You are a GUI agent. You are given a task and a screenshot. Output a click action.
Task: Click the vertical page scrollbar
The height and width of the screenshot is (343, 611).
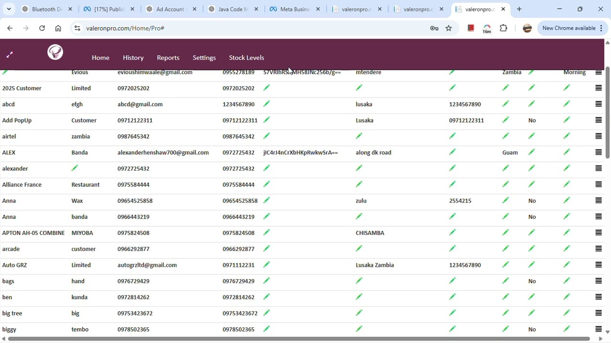click(x=608, y=112)
